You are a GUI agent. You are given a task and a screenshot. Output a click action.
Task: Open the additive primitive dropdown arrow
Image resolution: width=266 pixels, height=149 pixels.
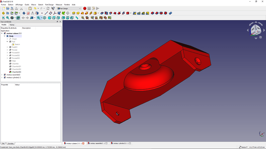98,13
